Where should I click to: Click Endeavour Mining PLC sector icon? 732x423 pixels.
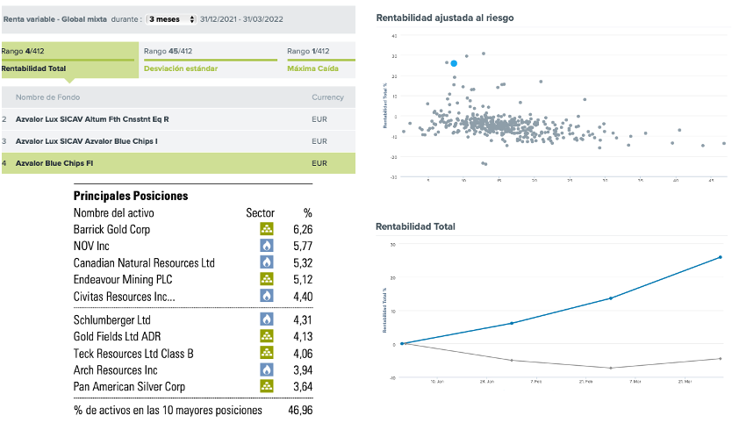click(266, 279)
